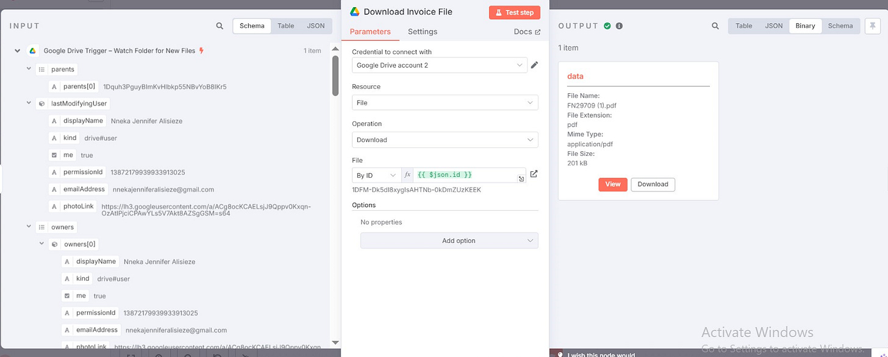
Task: Switch output view to Table
Action: coord(743,26)
